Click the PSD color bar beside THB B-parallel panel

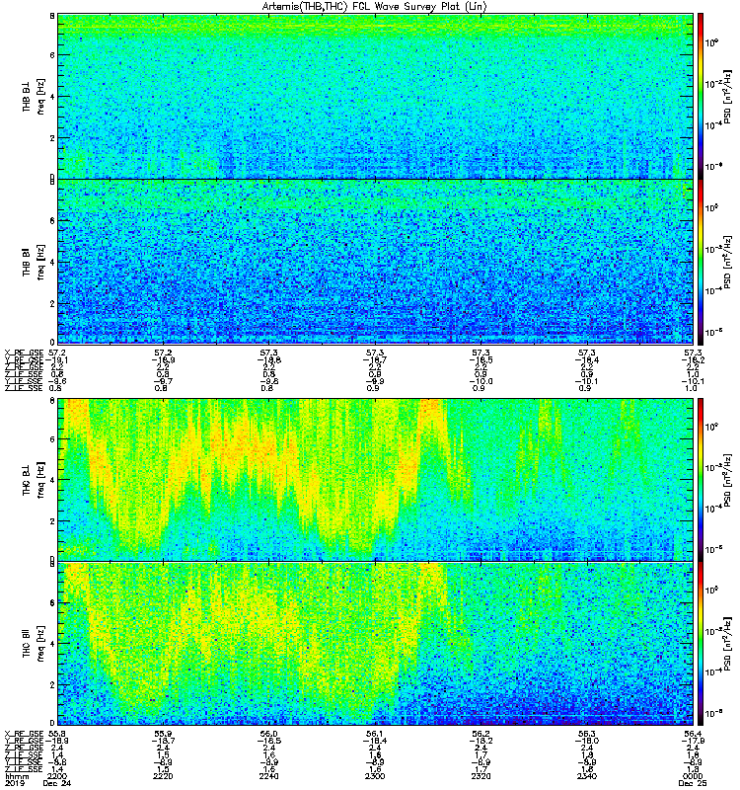click(x=701, y=262)
